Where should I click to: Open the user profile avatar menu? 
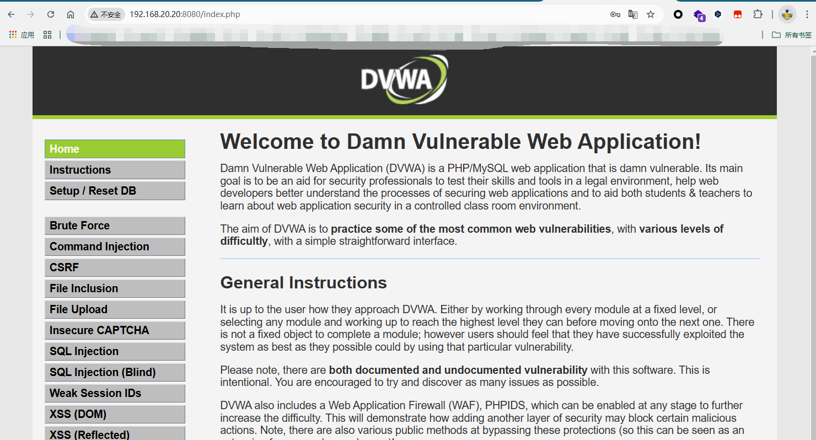point(787,14)
